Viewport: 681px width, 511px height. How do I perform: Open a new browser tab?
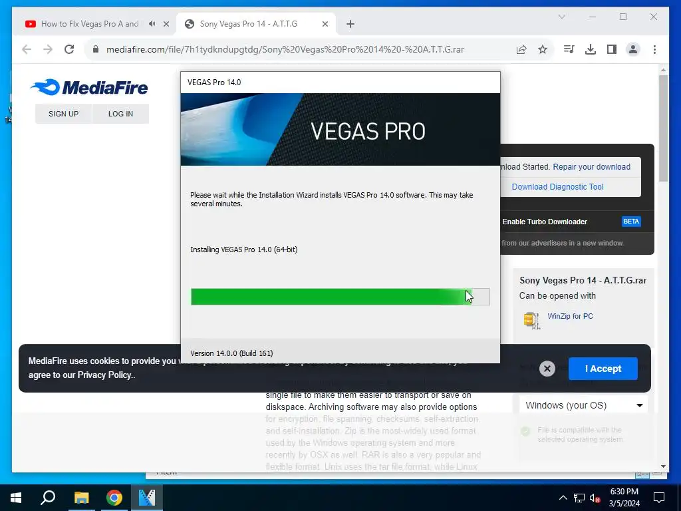pyautogui.click(x=350, y=24)
